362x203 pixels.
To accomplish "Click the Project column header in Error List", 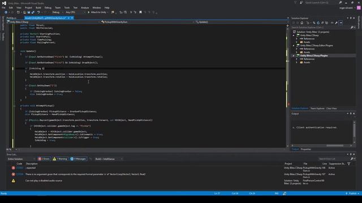I will (x=288, y=164).
